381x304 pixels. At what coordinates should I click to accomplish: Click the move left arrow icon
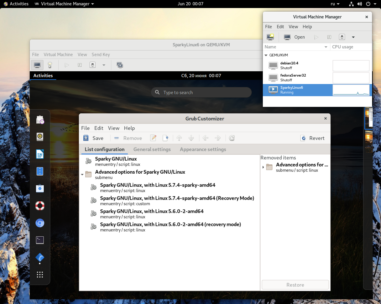205,138
